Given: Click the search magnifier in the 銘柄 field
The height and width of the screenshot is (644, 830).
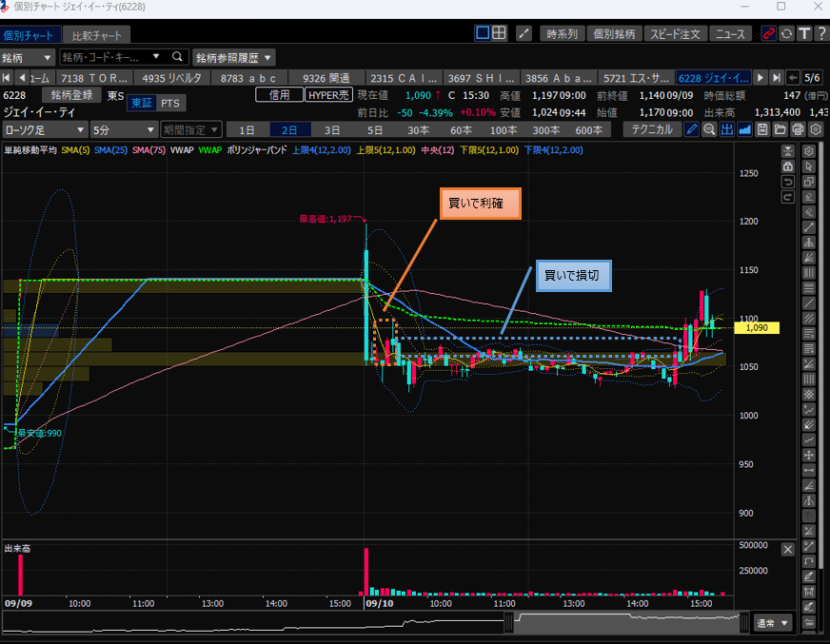Looking at the screenshot, I should click(177, 57).
